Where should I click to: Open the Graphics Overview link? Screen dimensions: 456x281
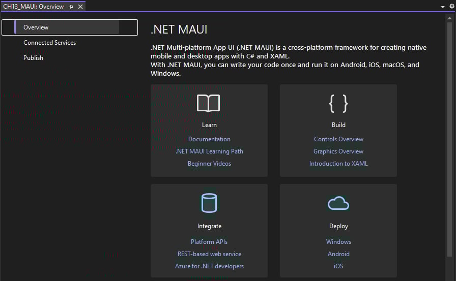(x=338, y=151)
